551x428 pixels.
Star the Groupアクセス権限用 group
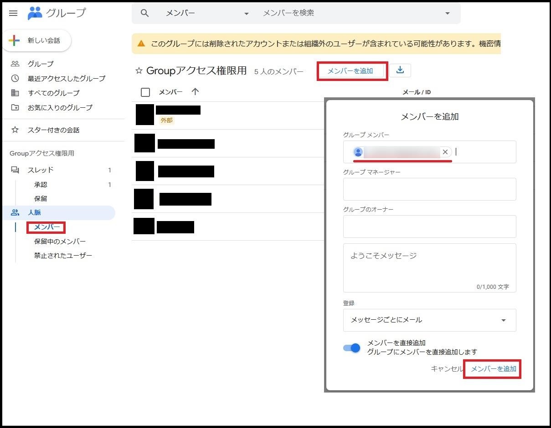[x=139, y=71]
